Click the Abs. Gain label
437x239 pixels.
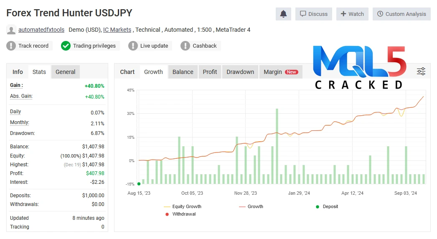coord(21,96)
